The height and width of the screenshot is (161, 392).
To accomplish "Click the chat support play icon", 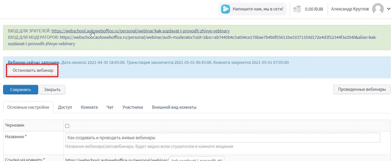I will pyautogui.click(x=226, y=9).
